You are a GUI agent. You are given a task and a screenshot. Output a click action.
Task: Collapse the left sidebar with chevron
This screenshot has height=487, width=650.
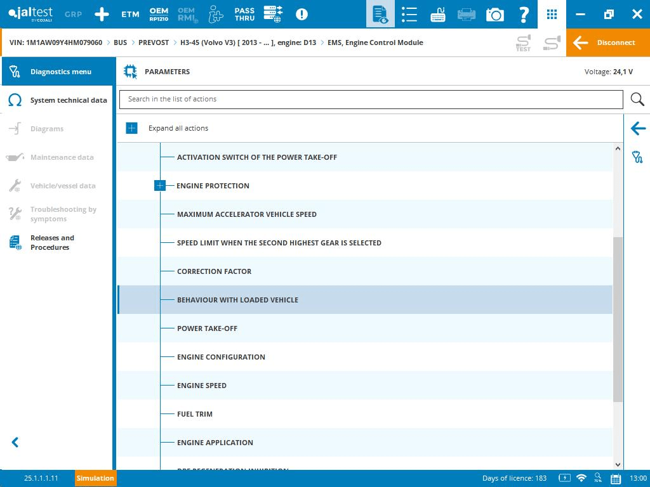15,443
